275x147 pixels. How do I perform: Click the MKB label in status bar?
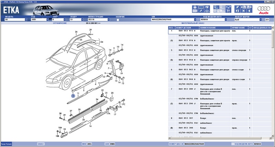point(84,144)
